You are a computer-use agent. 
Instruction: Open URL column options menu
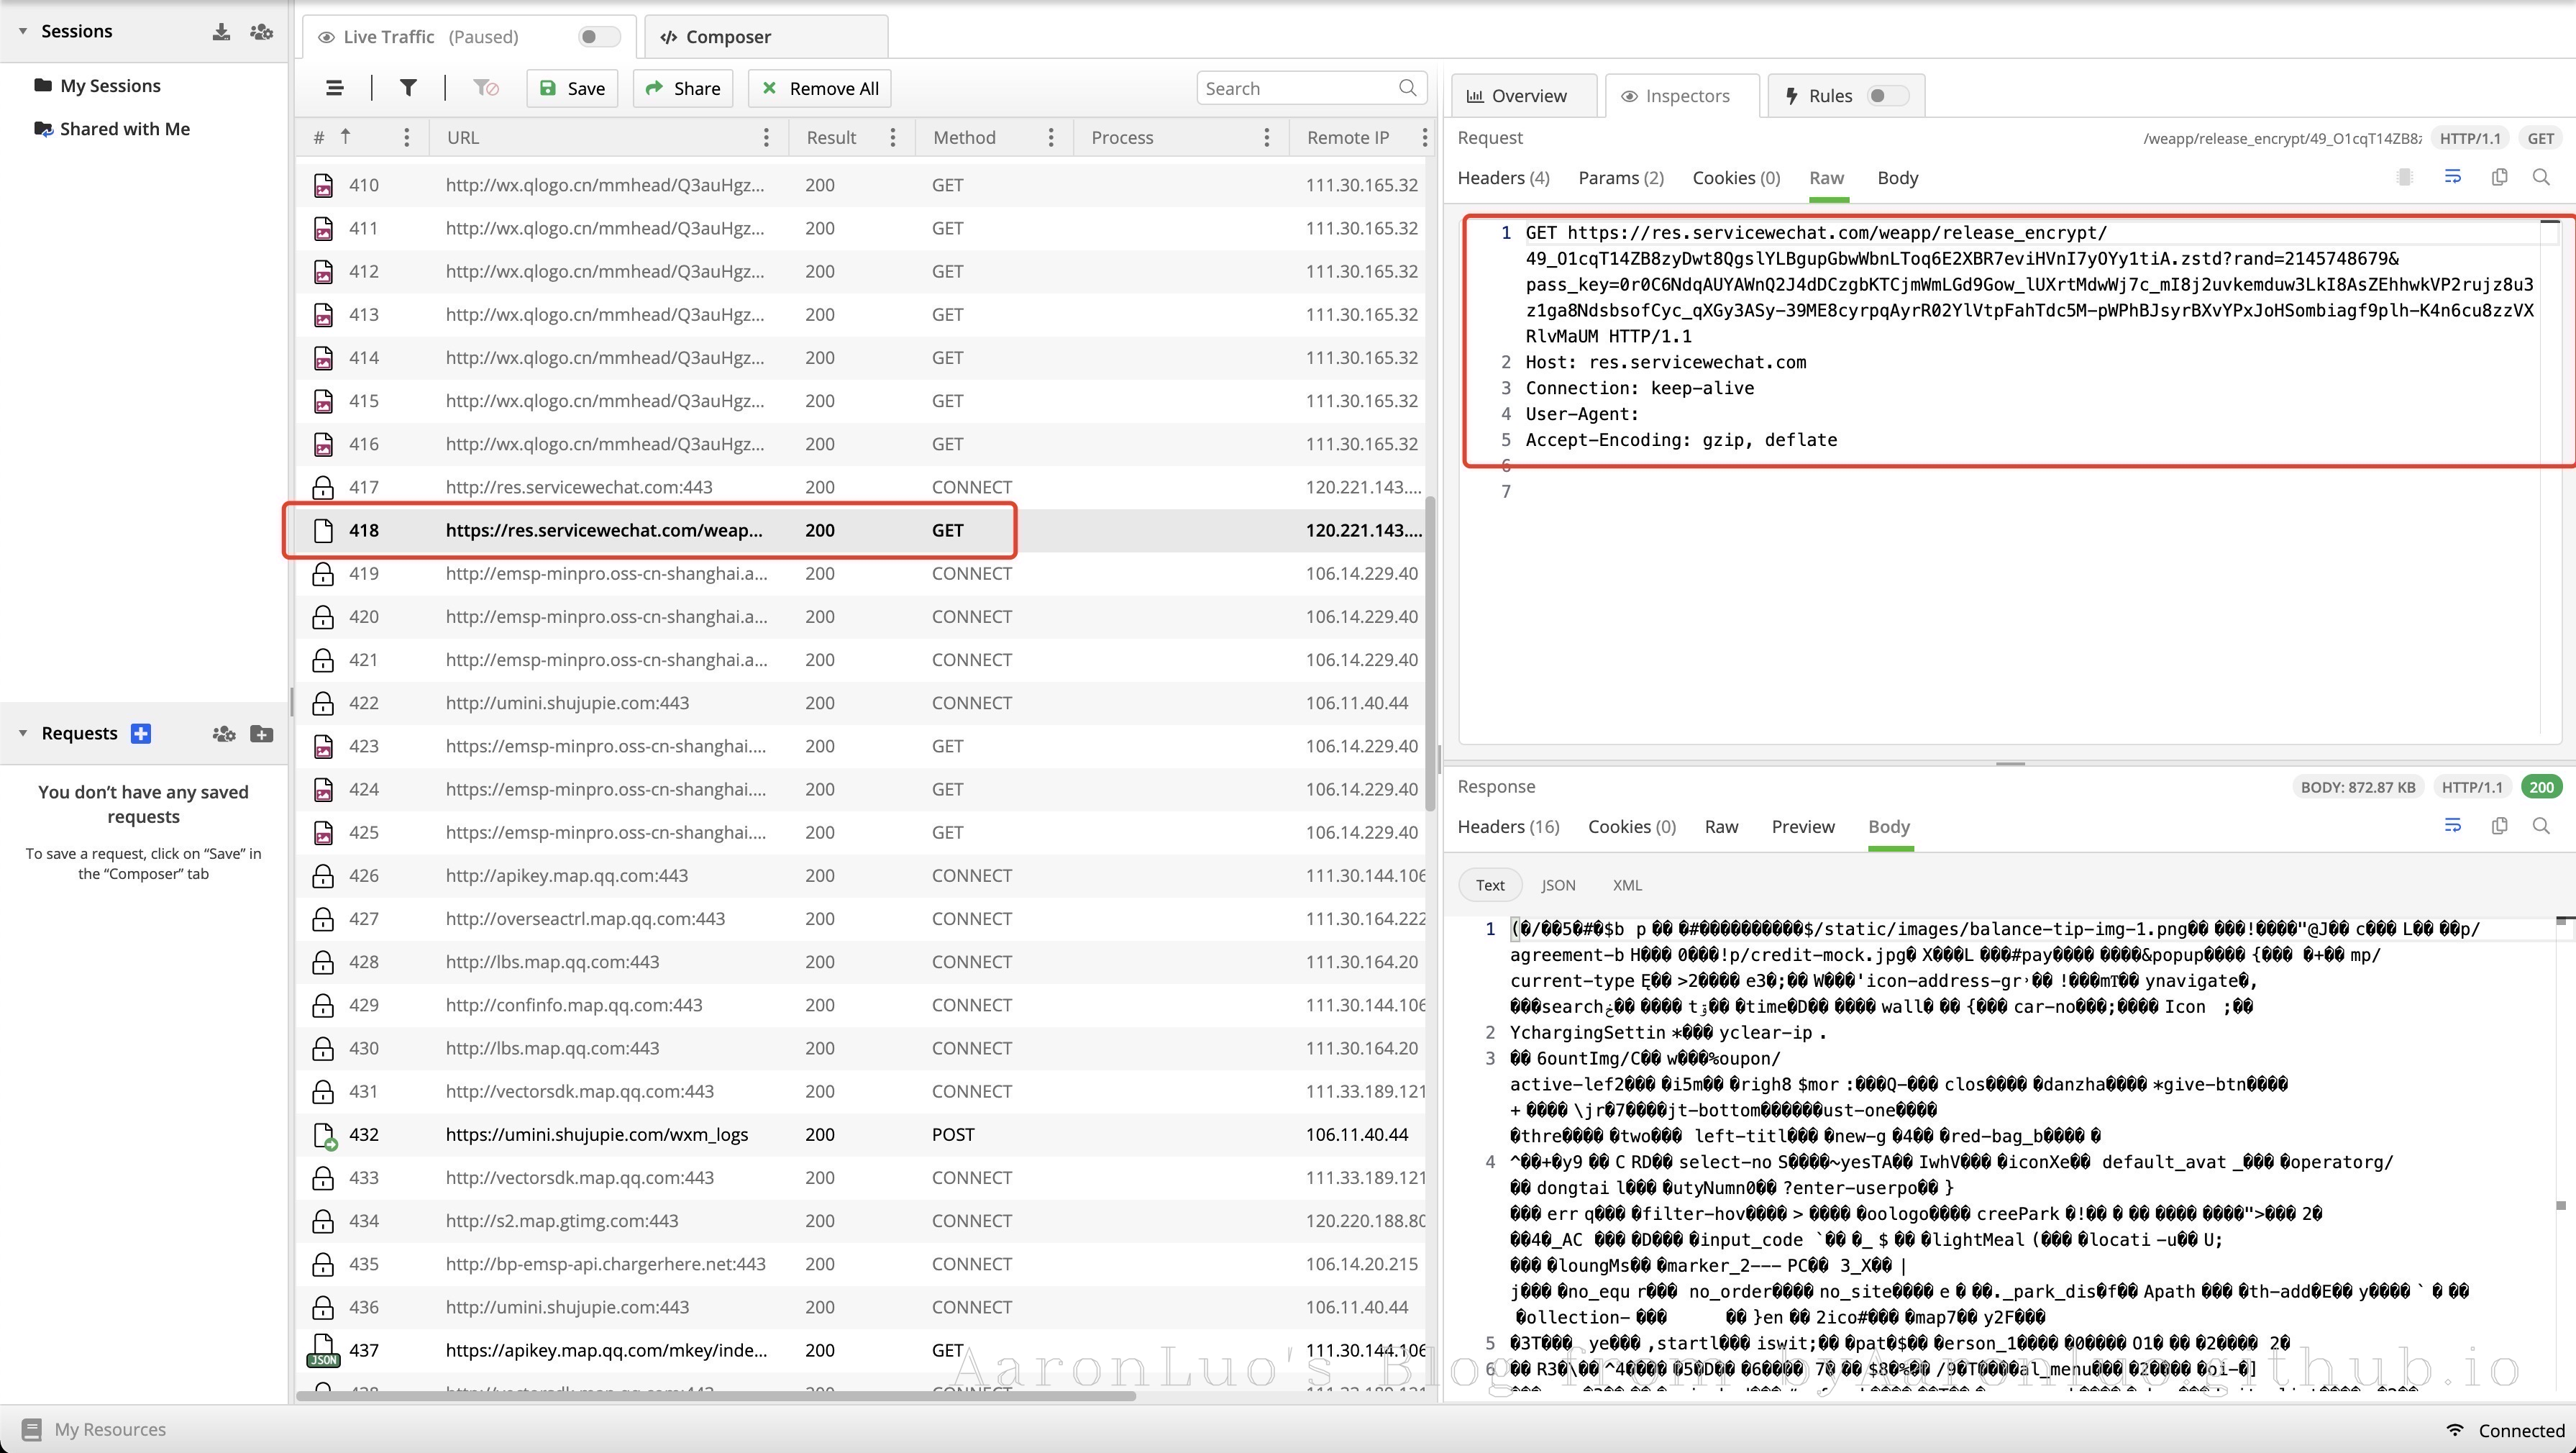coord(766,138)
